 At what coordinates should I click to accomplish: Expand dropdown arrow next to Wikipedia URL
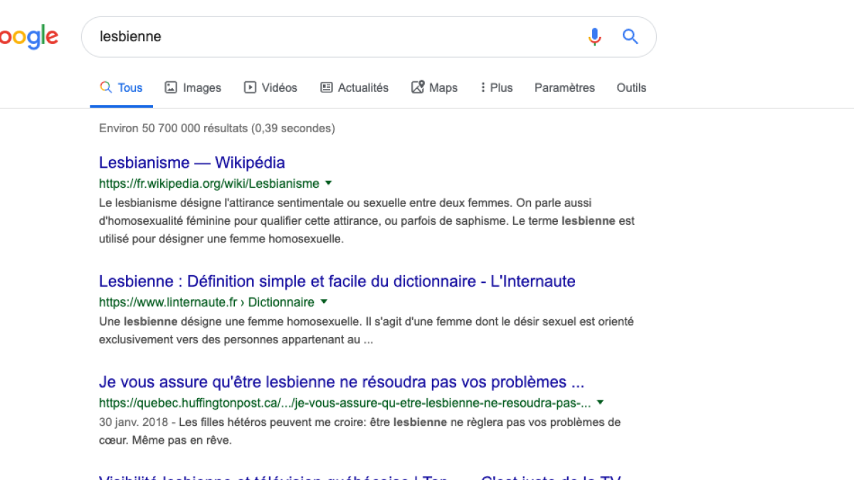pyautogui.click(x=328, y=183)
